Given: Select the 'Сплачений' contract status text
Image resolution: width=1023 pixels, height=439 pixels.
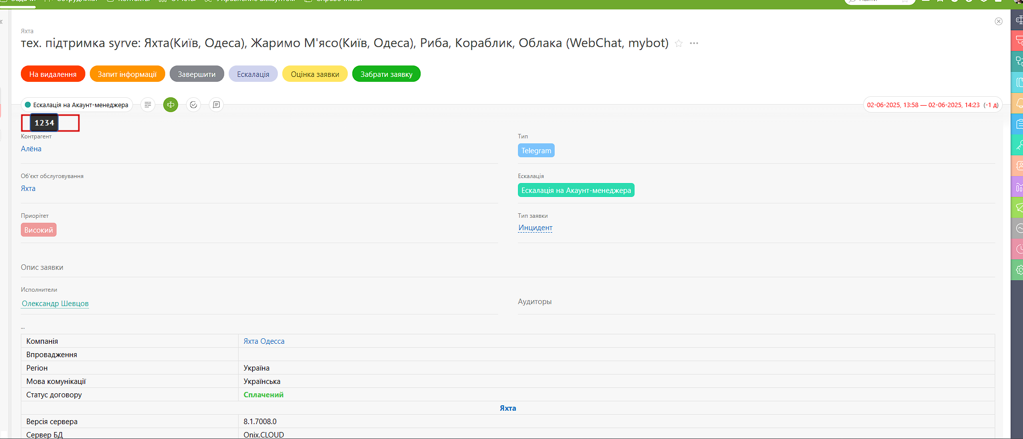Looking at the screenshot, I should tap(263, 395).
